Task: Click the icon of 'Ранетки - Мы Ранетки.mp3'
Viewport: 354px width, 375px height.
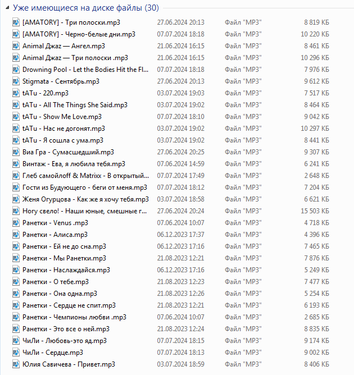Action: click(16, 258)
